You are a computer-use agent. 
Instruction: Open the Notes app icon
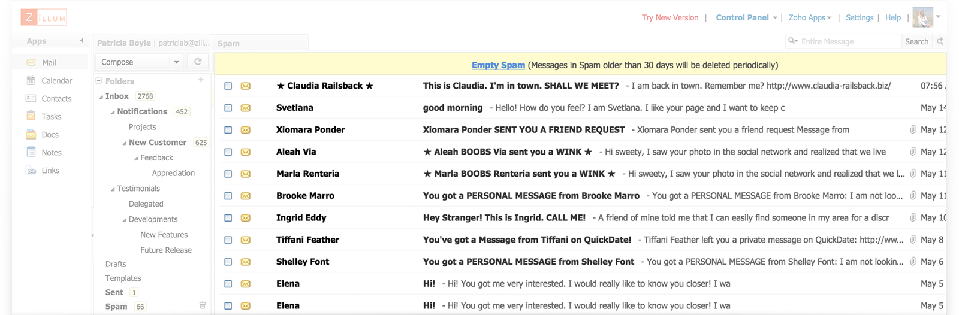[x=31, y=153]
